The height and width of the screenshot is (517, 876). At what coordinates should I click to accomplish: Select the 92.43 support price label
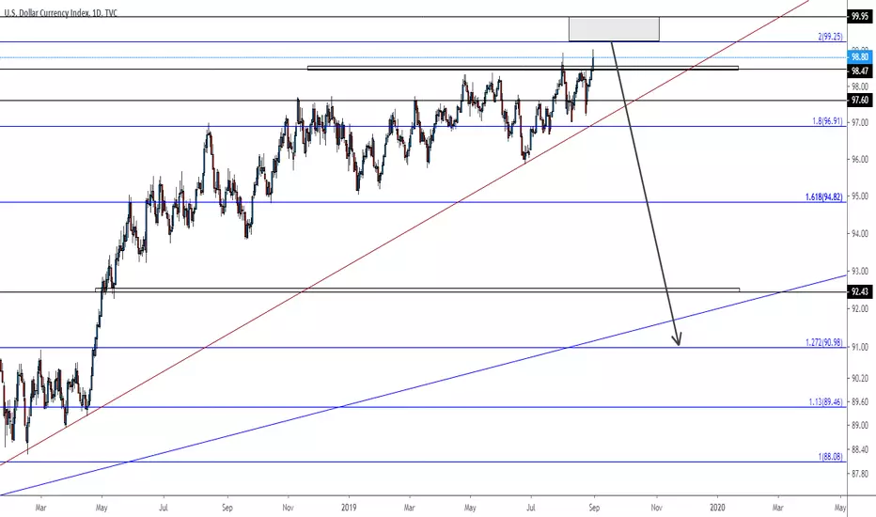tap(859, 291)
